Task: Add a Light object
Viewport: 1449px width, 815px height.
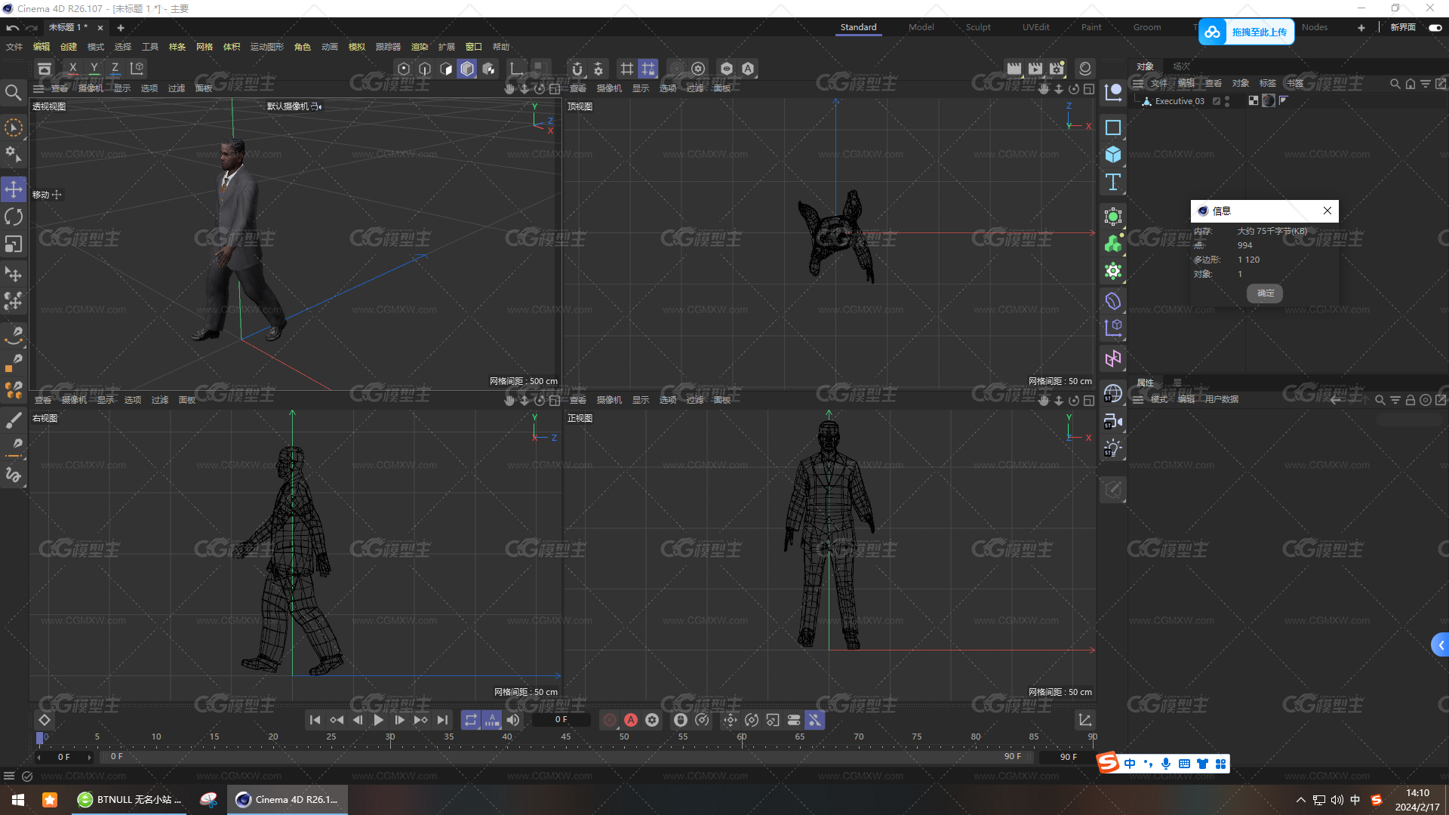Action: pyautogui.click(x=1113, y=448)
